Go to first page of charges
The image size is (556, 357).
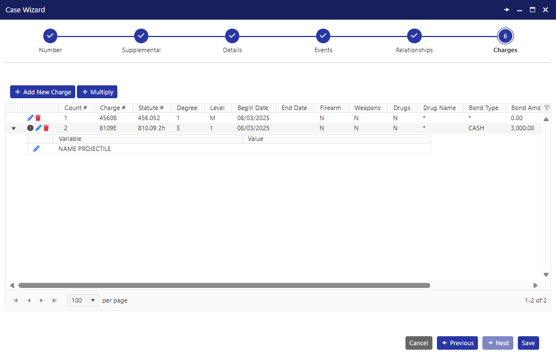click(x=16, y=300)
